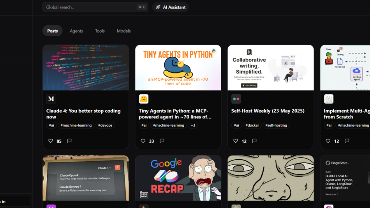This screenshot has height=208, width=370.
Task: Select the #devops tag
Action: pos(105,125)
